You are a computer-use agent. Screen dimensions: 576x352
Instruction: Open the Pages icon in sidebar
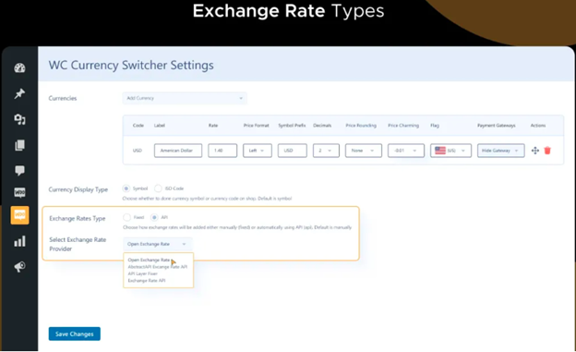19,145
